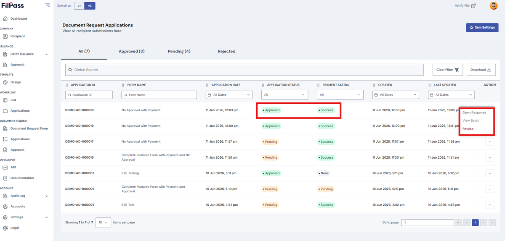Open the Payment Status filter dropdown
The image size is (505, 241).
click(340, 95)
